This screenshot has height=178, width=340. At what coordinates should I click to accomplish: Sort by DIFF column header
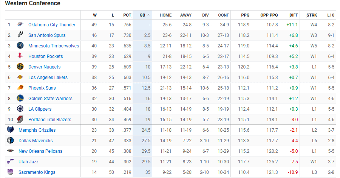pos(294,15)
